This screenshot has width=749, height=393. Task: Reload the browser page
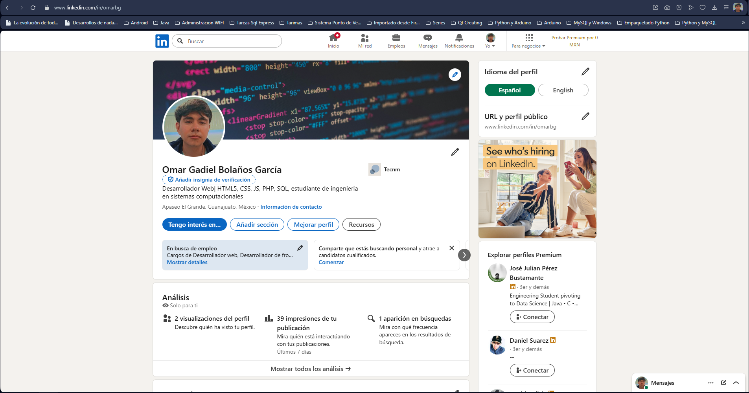pos(33,7)
